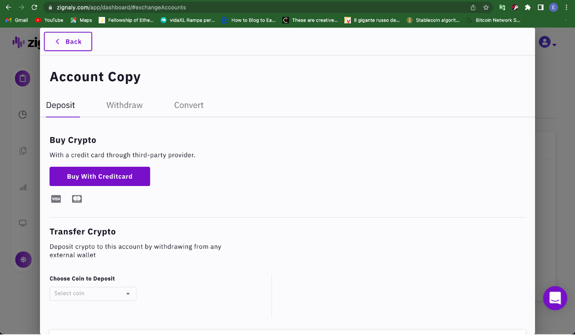Open Stablecoin algorit... bookmark
The height and width of the screenshot is (335, 575).
[x=433, y=20]
